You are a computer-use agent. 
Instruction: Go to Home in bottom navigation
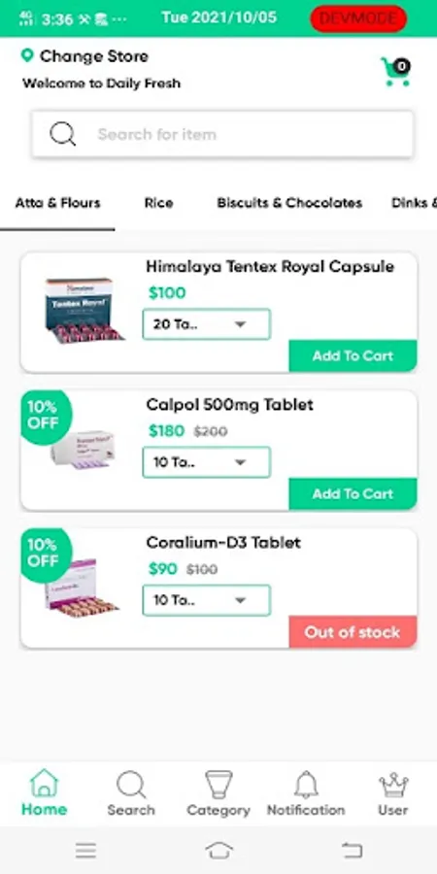coord(44,792)
